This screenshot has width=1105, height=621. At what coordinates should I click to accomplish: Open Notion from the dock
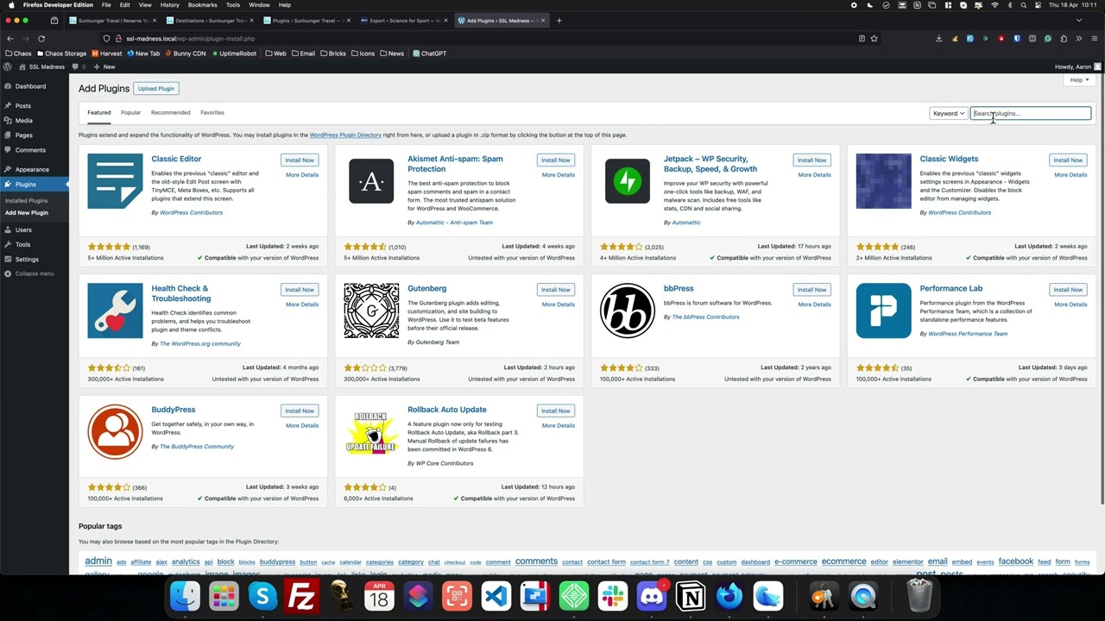coord(691,596)
